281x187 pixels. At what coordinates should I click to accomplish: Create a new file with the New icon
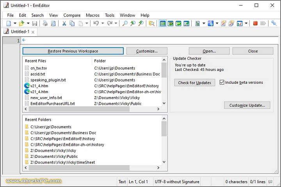point(9,23)
